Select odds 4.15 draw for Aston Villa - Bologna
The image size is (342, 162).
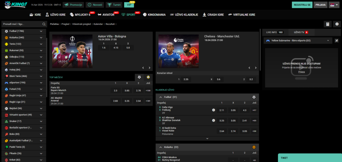point(116,48)
